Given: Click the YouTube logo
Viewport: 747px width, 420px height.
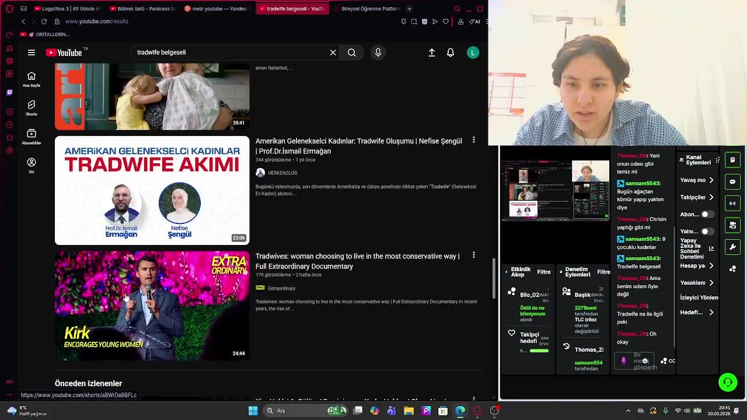Looking at the screenshot, I should tap(64, 52).
